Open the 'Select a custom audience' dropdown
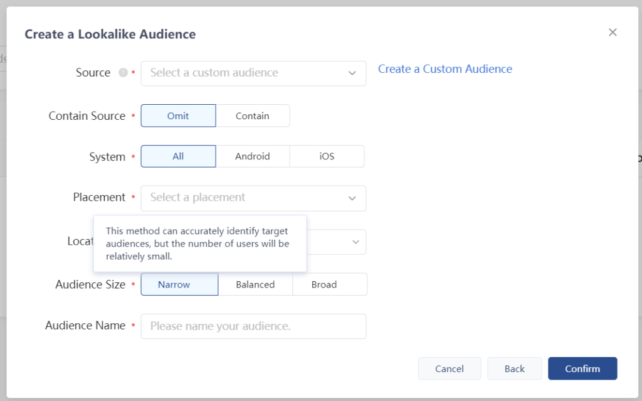Viewport: 642px width, 401px height. (x=245, y=73)
